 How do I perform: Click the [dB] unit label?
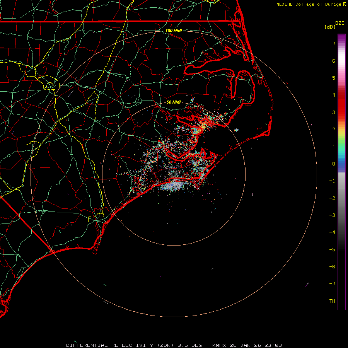pos(330,27)
